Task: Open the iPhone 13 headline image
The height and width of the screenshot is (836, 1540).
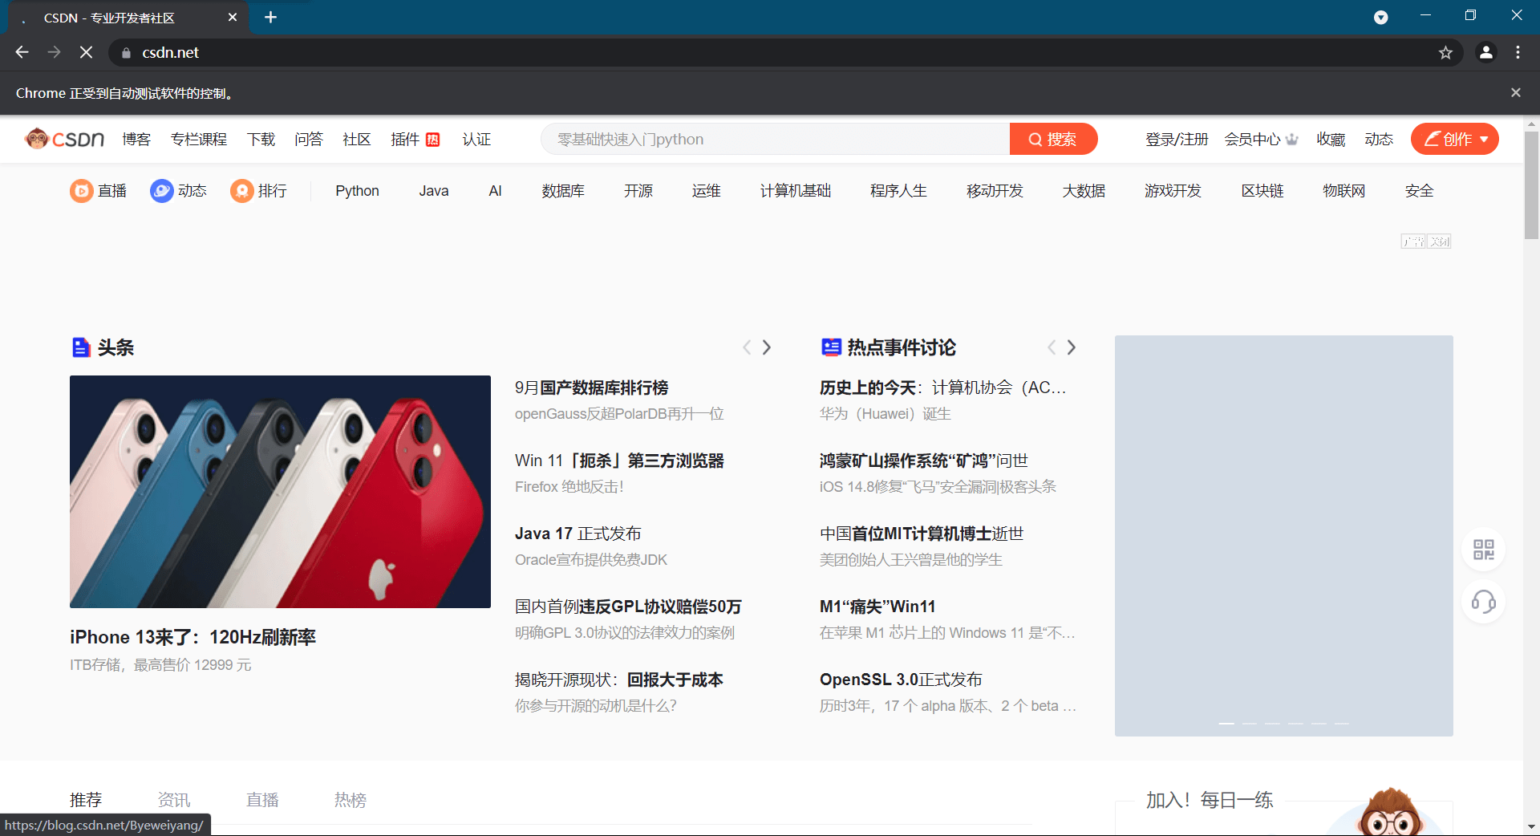Action: (x=280, y=492)
